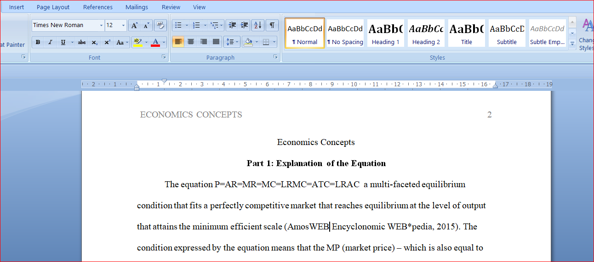This screenshot has width=594, height=262.
Task: Click the Numbering list icon
Action: pos(196,25)
